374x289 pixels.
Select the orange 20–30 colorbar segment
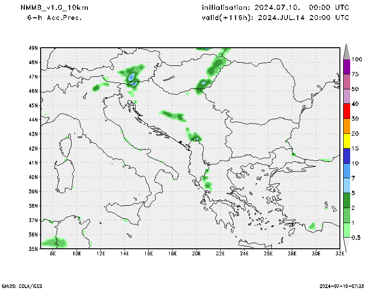(346, 126)
